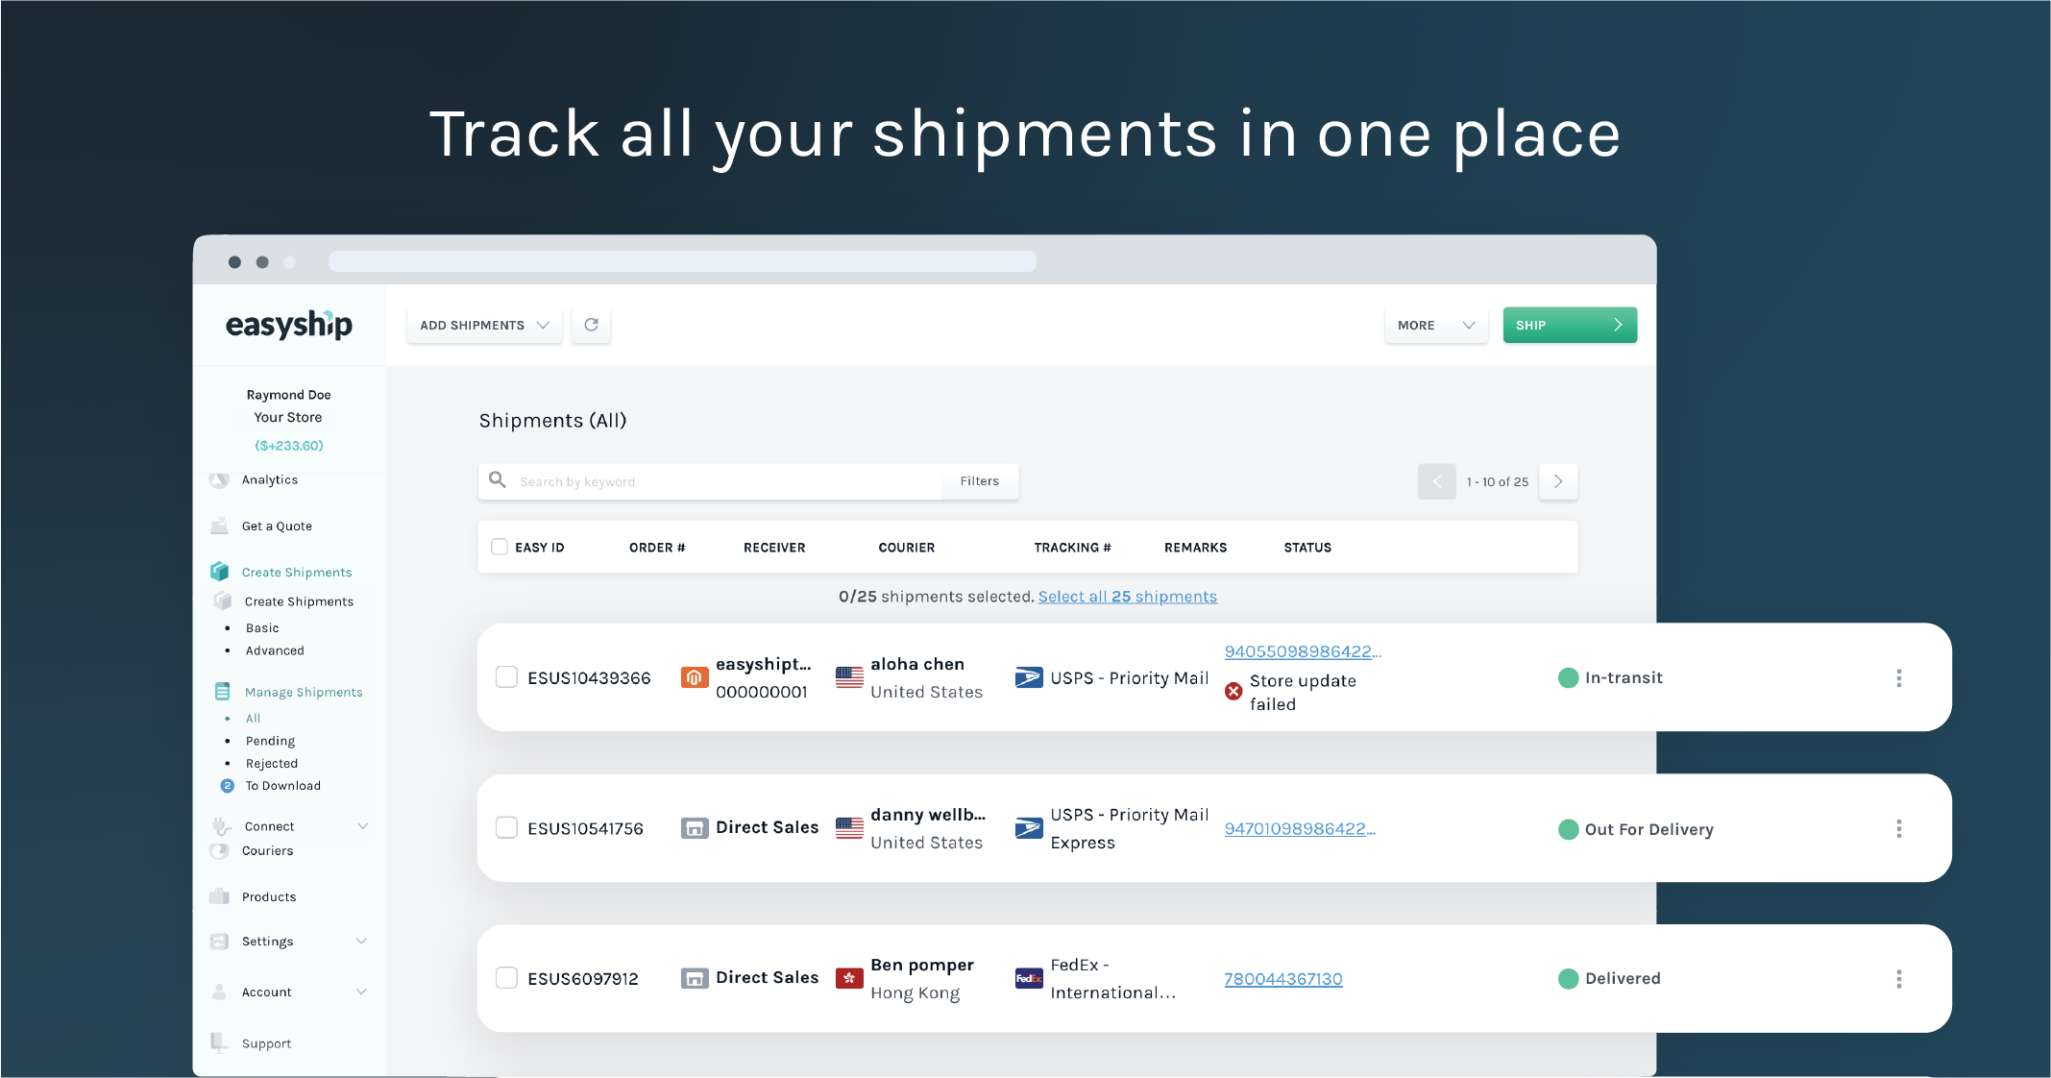Open the Add Shipments dropdown
Image resolution: width=2051 pixels, height=1078 pixels.
tap(484, 325)
